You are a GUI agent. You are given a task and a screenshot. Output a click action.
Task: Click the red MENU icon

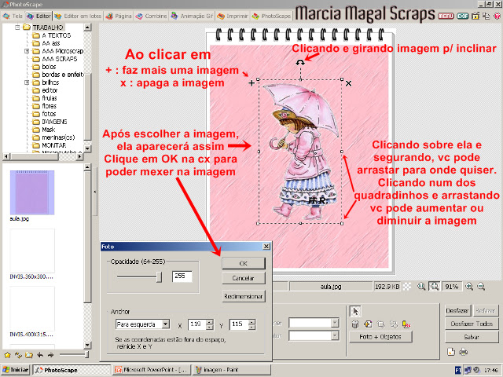point(446,16)
